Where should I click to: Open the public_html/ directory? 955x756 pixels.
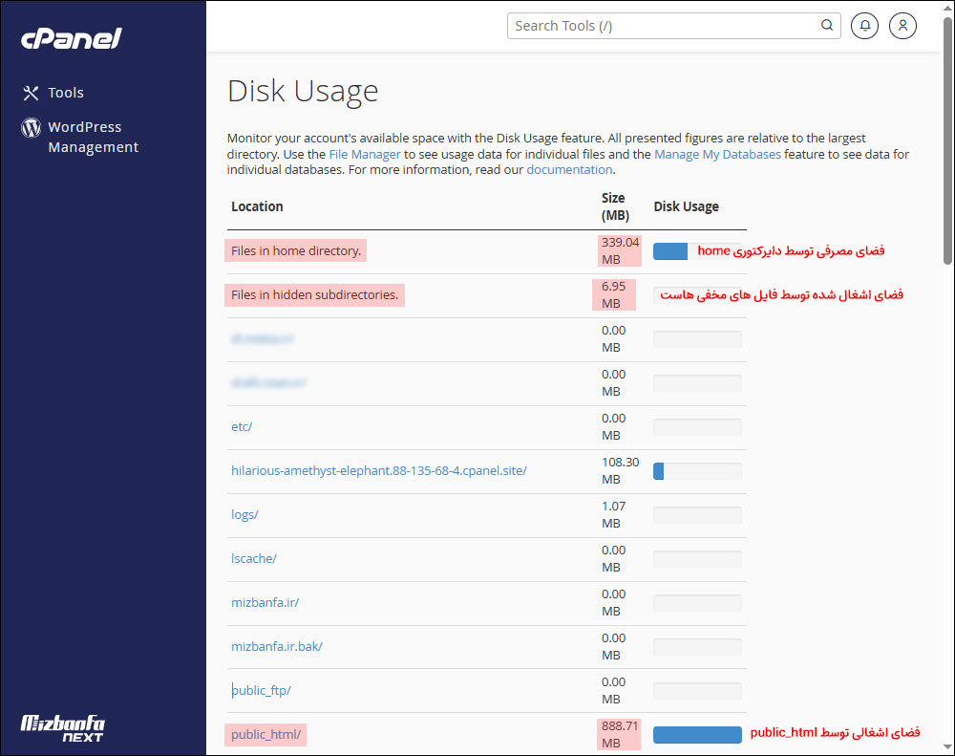(x=266, y=734)
